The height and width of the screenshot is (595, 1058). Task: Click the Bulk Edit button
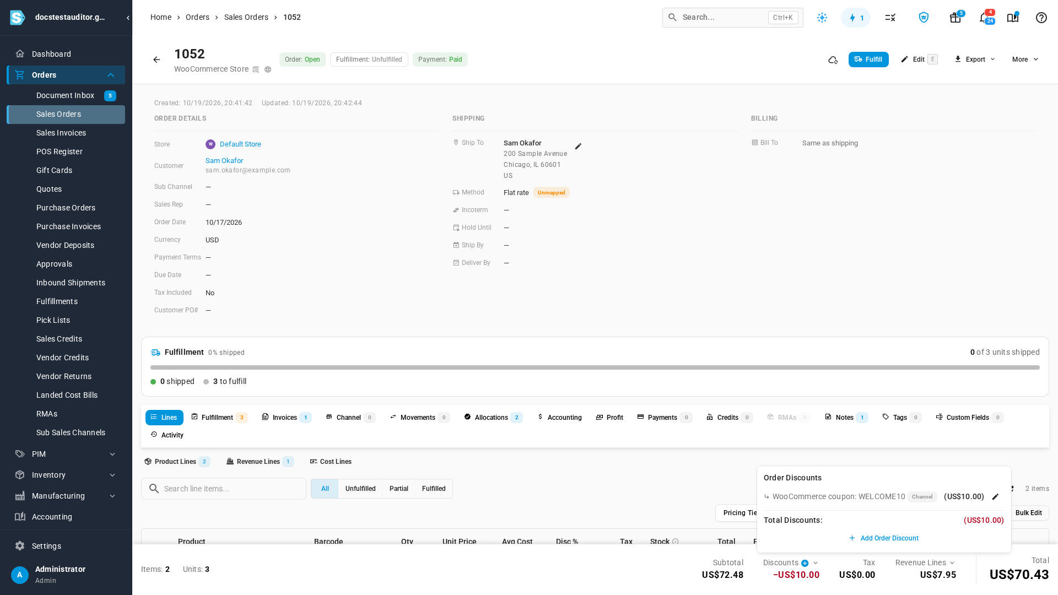pos(1028,513)
